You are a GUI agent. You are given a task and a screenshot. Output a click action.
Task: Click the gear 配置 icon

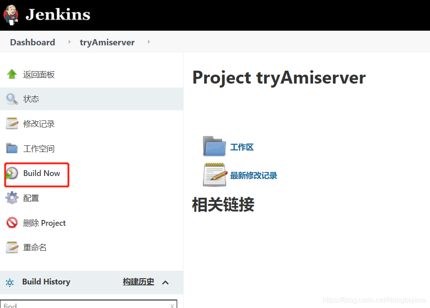pyautogui.click(x=12, y=198)
